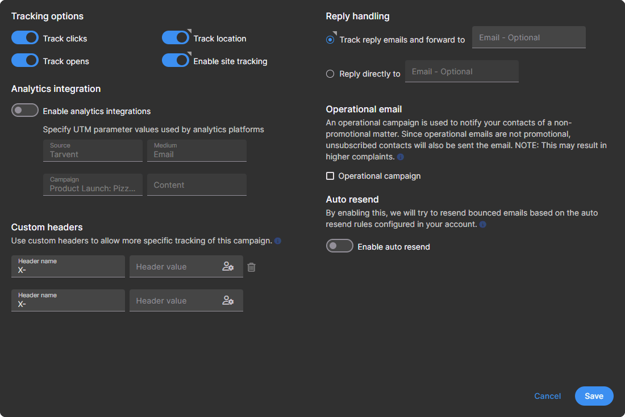Click the Source UTM parameter field
This screenshot has width=625, height=417.
click(93, 150)
